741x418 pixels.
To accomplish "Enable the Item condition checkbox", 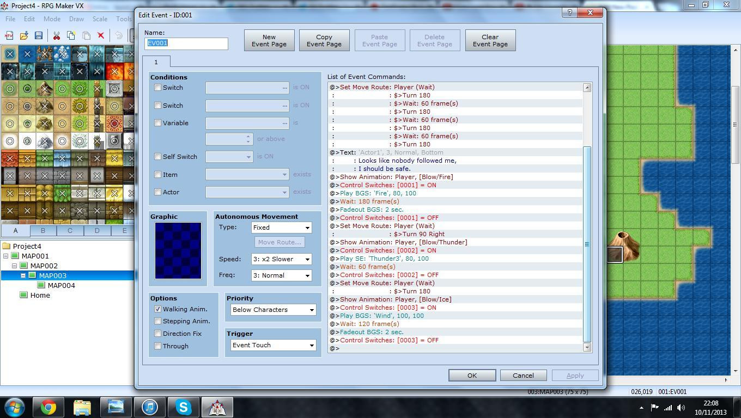I will (158, 175).
